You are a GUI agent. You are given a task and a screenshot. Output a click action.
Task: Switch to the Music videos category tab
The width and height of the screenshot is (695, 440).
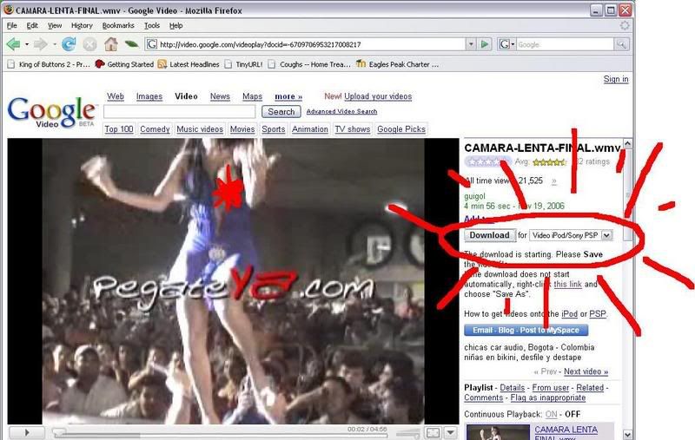click(200, 129)
